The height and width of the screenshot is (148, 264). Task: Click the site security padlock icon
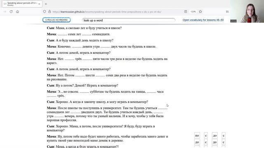[49, 12]
